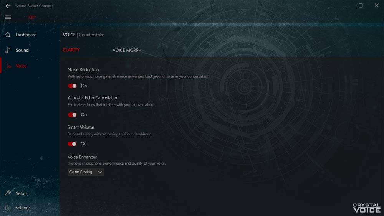Viewport: 384px width, 216px height.
Task: Toggle the Smart Volume switch
Action: (x=72, y=144)
